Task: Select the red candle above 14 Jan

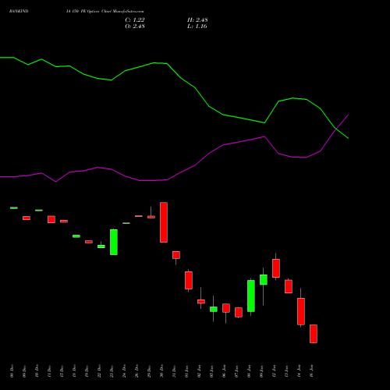Action: pyautogui.click(x=301, y=311)
